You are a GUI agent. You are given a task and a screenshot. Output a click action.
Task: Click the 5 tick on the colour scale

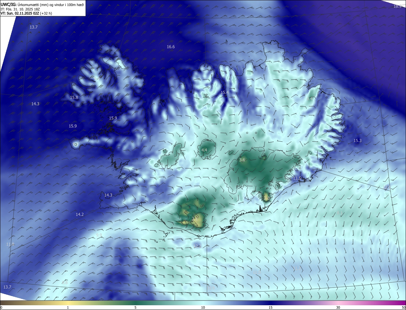click(135, 307)
